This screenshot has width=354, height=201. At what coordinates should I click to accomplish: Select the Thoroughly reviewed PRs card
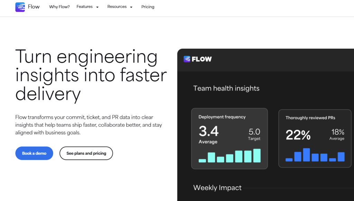pos(315,138)
